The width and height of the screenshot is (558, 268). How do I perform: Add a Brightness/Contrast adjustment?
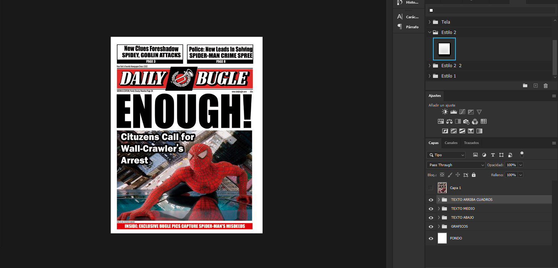coord(445,112)
